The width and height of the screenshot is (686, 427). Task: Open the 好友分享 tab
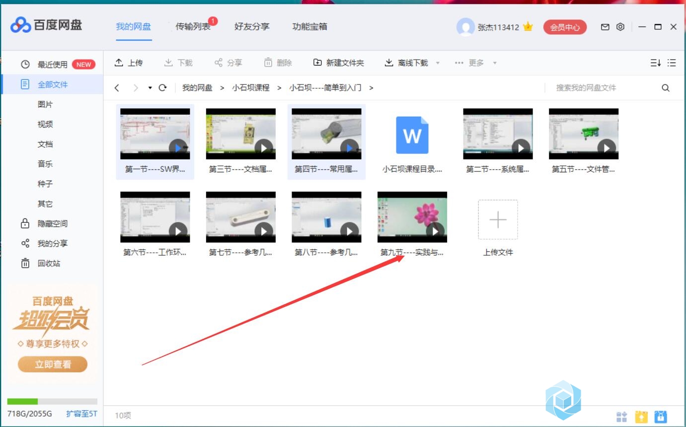(252, 27)
